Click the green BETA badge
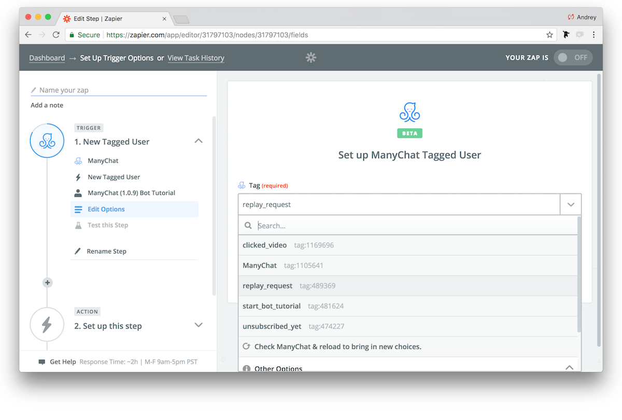The width and height of the screenshot is (622, 420). pos(410,133)
